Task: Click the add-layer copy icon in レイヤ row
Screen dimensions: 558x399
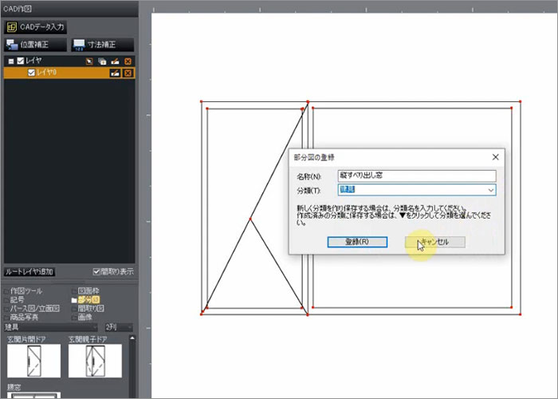Action: click(103, 61)
